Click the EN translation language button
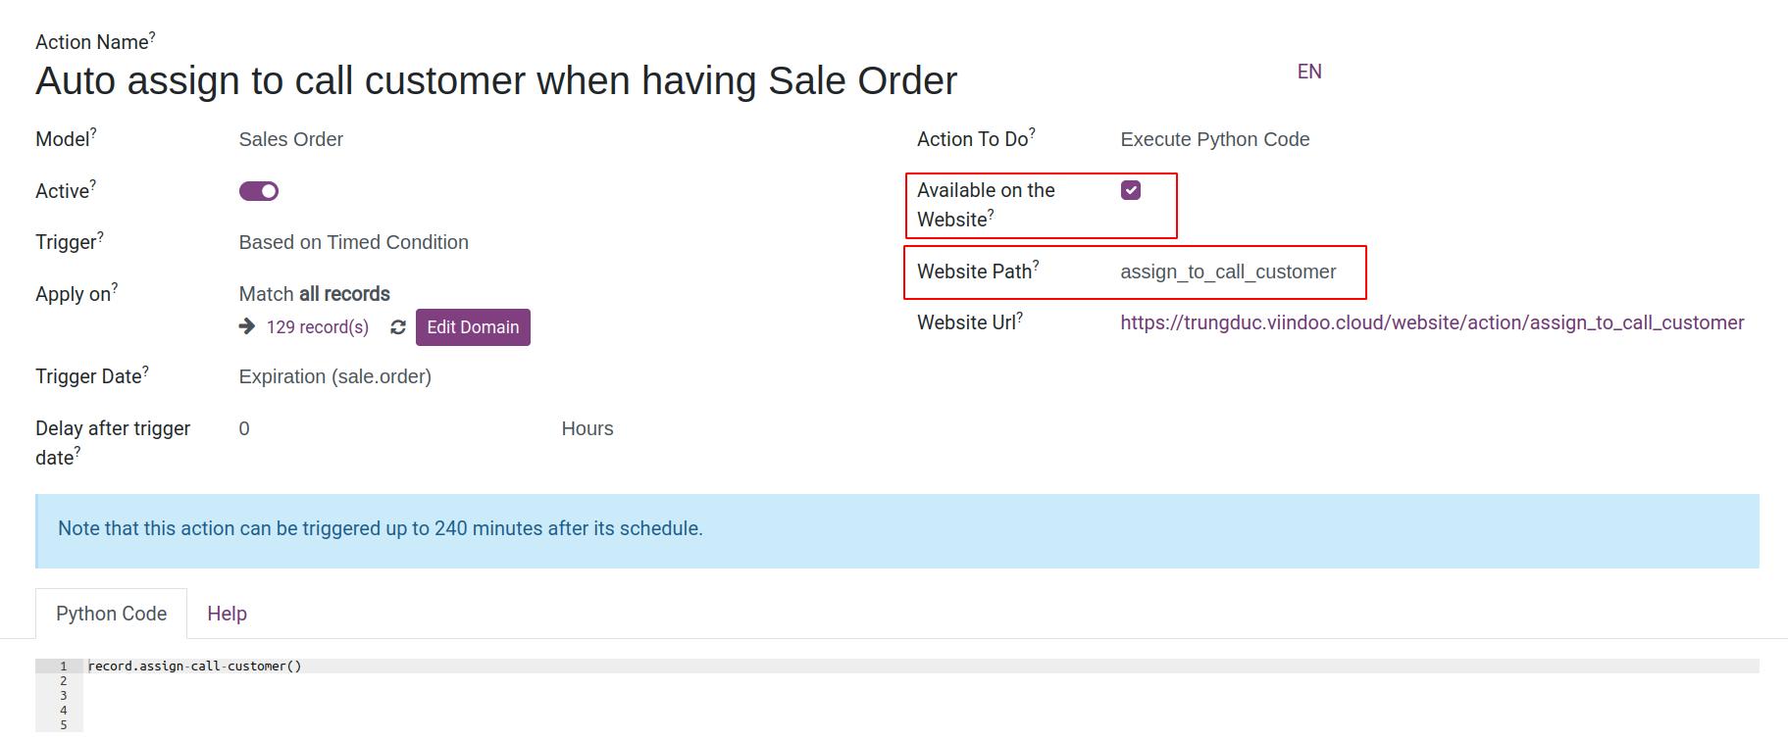Viewport: 1788px width, 740px height. (x=1309, y=72)
